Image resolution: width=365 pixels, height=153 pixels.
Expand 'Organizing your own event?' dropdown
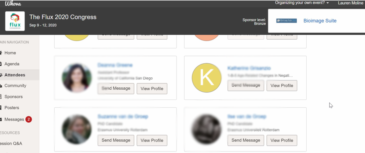[x=302, y=3]
